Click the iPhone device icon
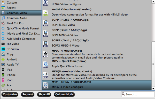Screen dimensions: 155x99 click(3, 75)
